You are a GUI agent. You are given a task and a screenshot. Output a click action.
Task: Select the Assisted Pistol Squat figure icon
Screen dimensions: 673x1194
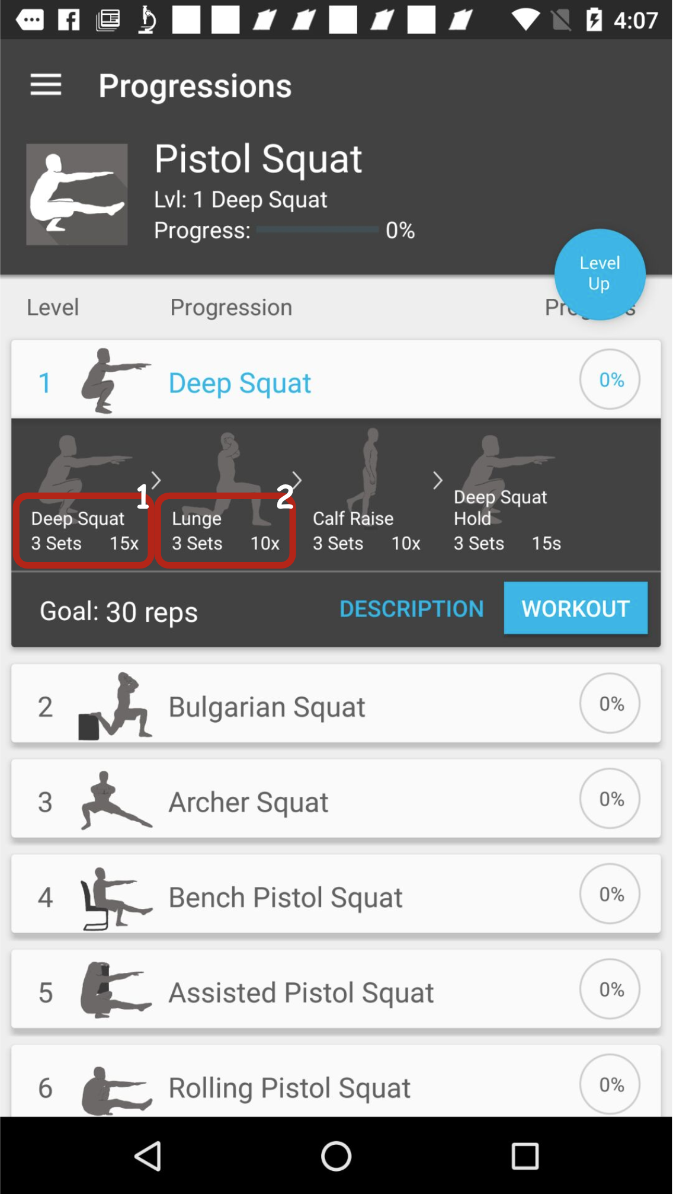(x=116, y=990)
